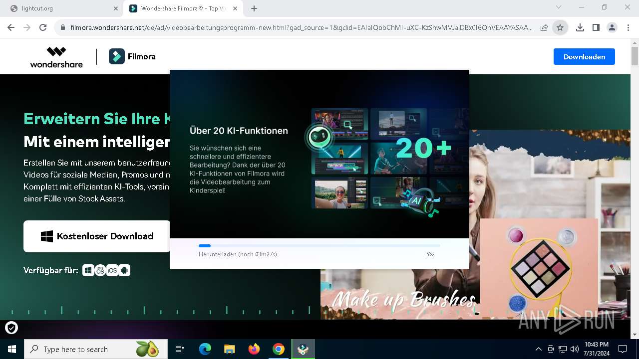Viewport: 639px width, 359px height.
Task: Select Windows platform icon under Verfügbar für
Action: tap(88, 270)
